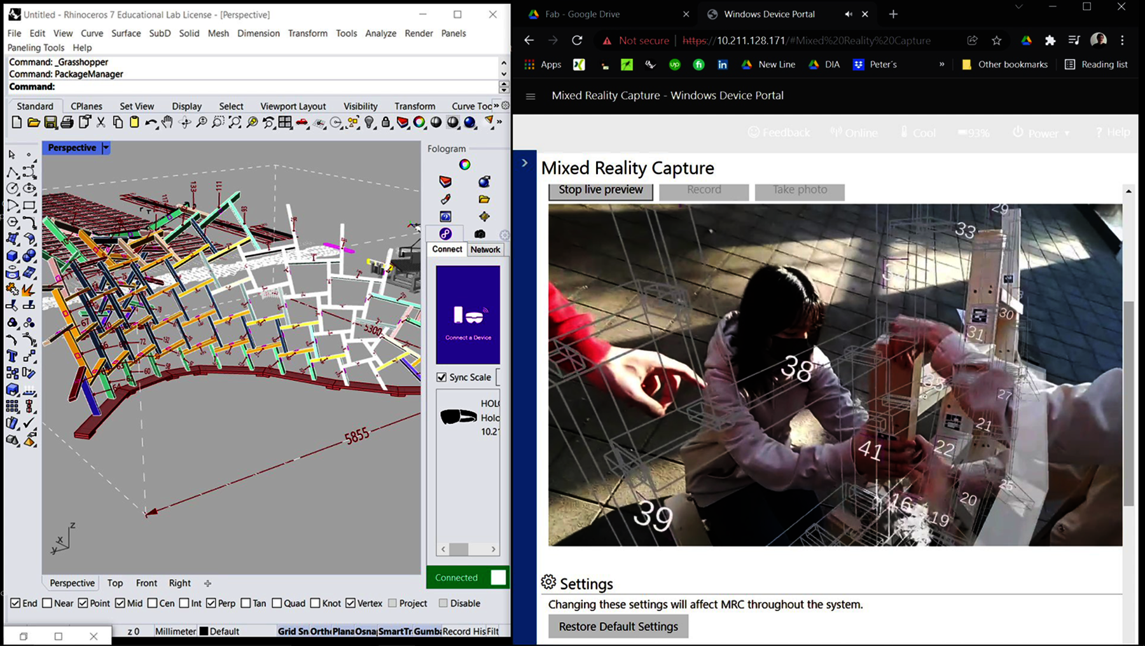Activate the Pan hand tool
Image resolution: width=1145 pixels, height=646 pixels.
pos(167,122)
